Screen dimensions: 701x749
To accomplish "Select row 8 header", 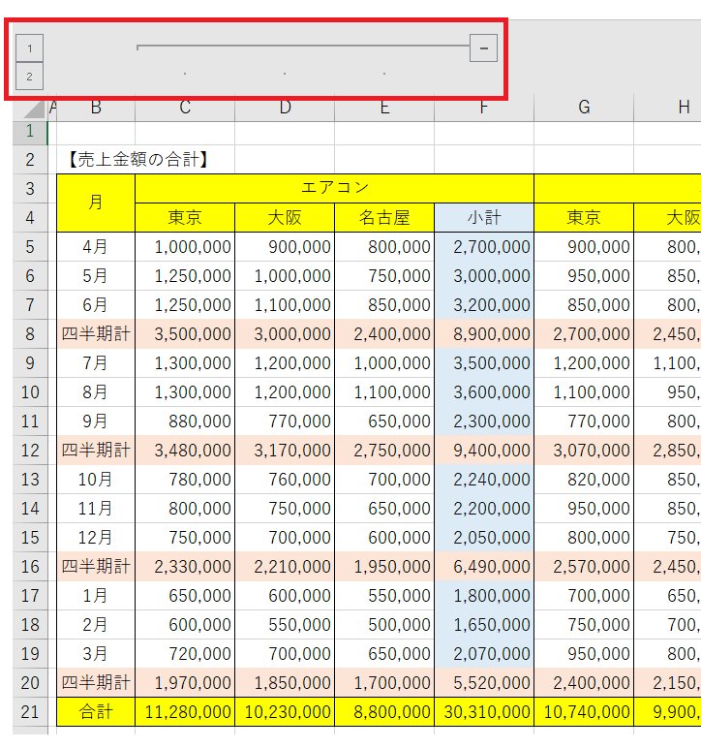I will coord(30,334).
